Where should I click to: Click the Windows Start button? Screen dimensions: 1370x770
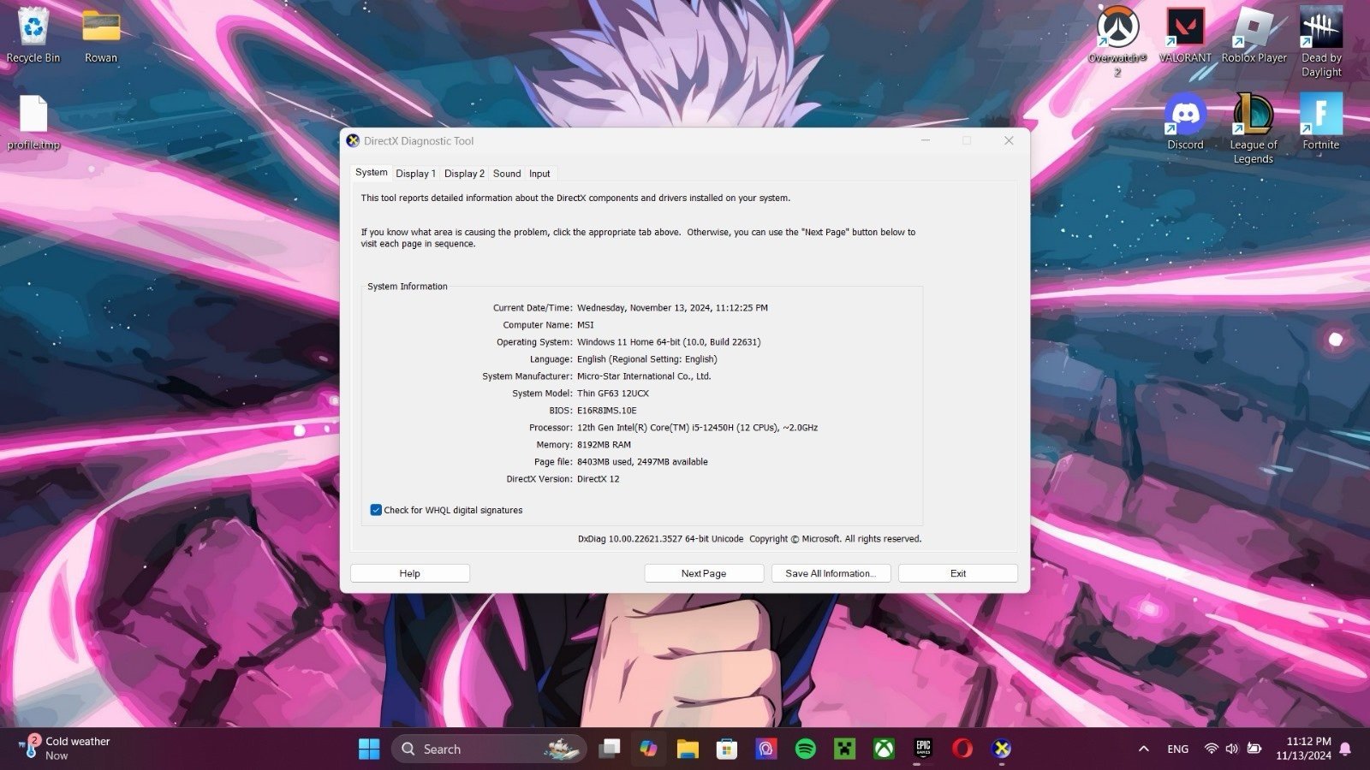(369, 749)
